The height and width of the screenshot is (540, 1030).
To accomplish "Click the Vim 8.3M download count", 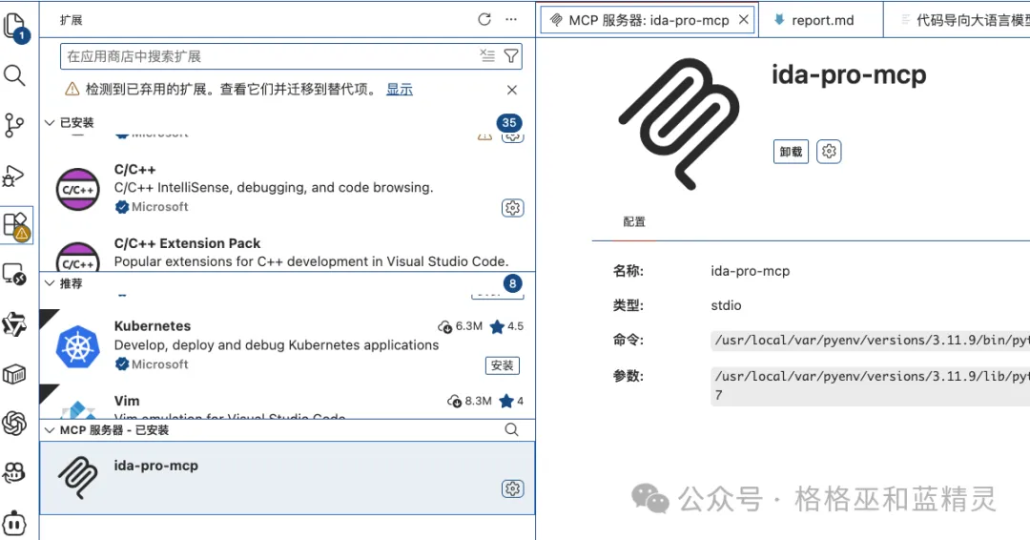I will pyautogui.click(x=469, y=402).
